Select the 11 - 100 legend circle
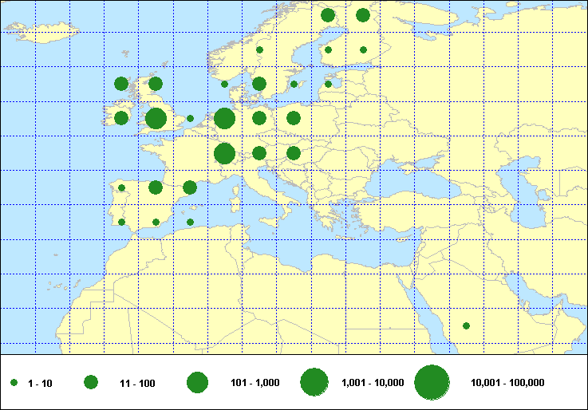588x410 pixels. click(x=91, y=383)
